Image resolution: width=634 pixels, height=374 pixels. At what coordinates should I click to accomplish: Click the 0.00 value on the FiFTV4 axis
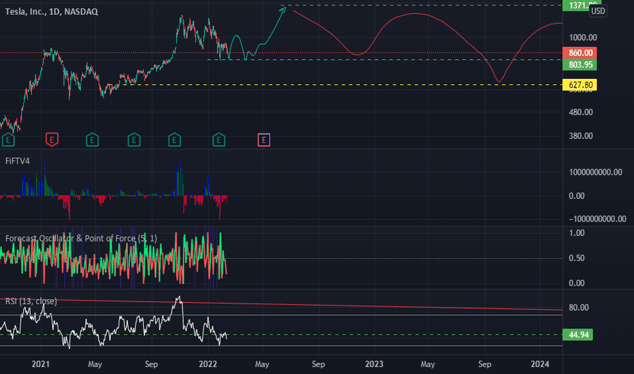tap(577, 196)
